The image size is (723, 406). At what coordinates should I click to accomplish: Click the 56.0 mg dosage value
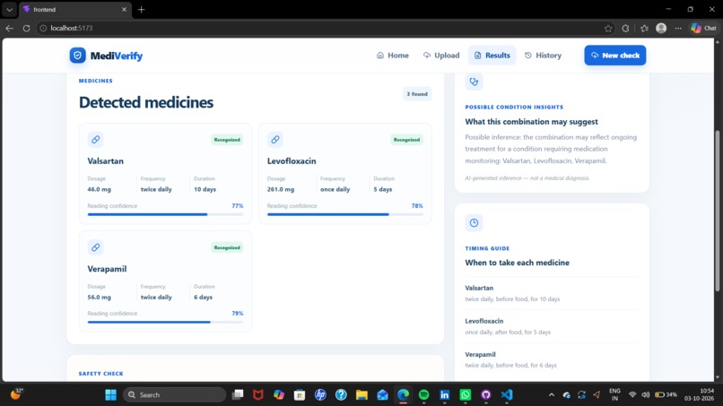(x=100, y=298)
